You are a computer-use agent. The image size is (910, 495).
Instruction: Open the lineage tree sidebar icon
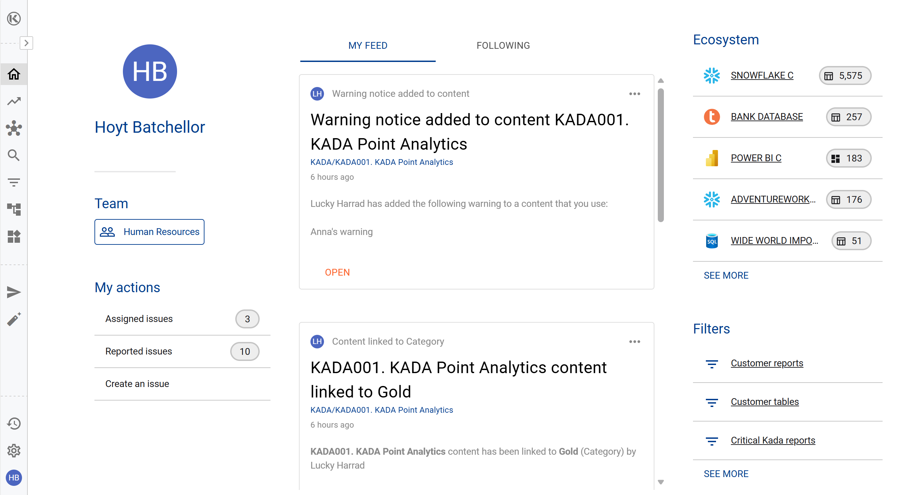tap(14, 209)
